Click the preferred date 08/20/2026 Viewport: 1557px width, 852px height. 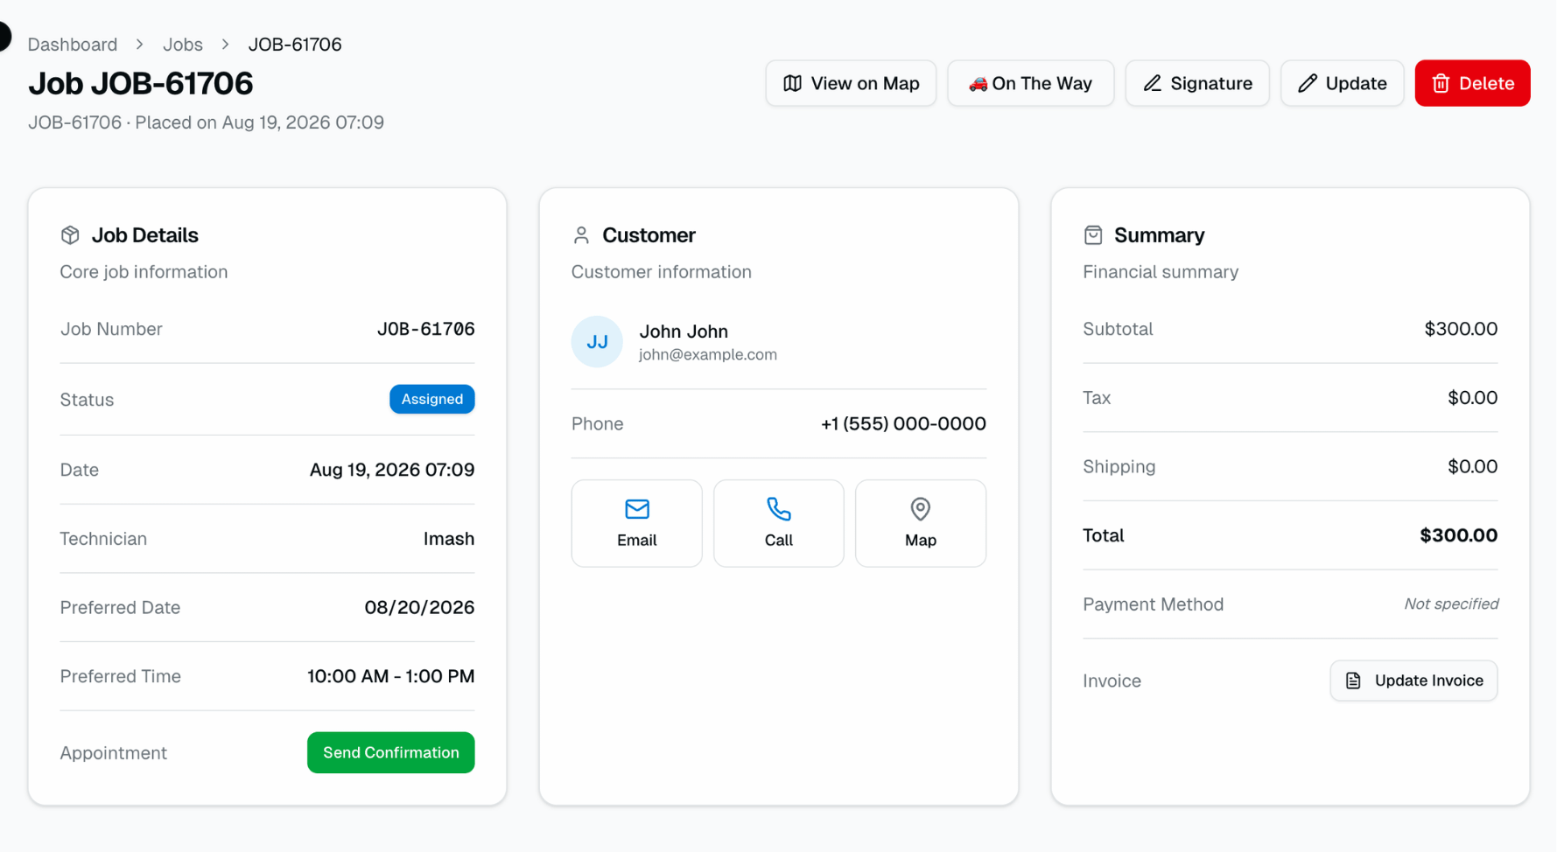point(419,607)
